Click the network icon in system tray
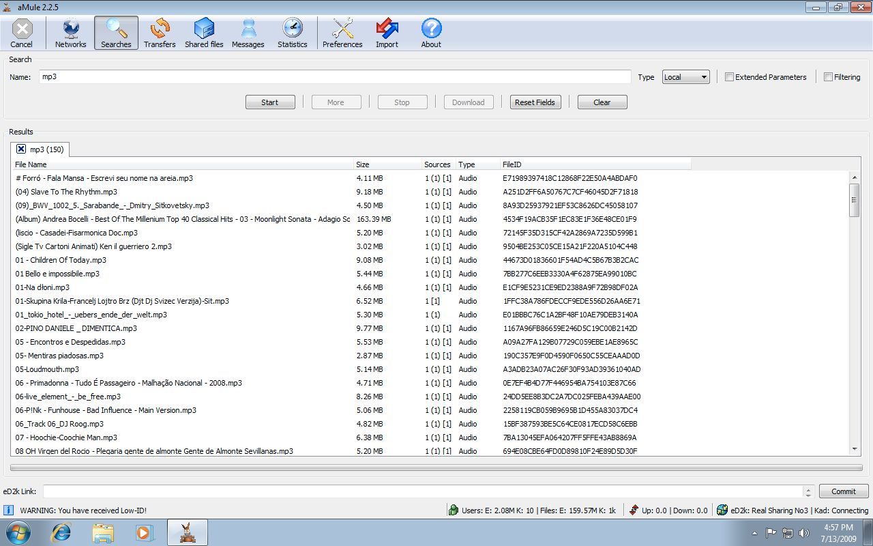 pyautogui.click(x=788, y=533)
